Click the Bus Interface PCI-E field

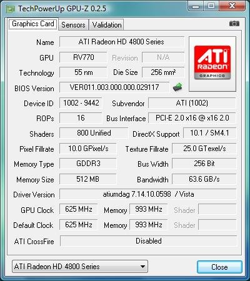[x=192, y=118]
